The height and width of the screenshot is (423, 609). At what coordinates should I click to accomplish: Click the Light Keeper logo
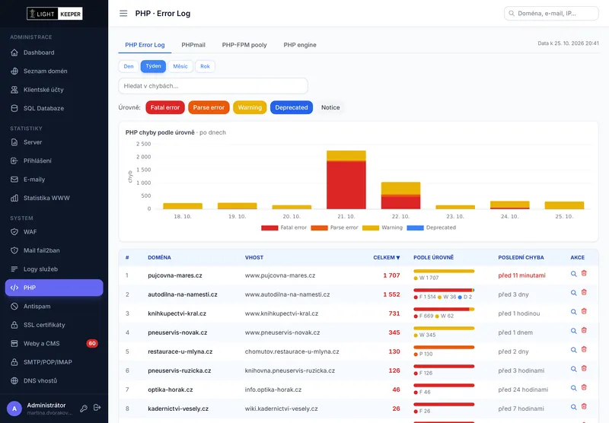coord(54,14)
